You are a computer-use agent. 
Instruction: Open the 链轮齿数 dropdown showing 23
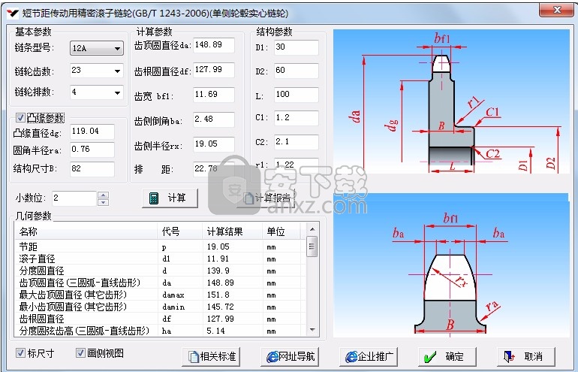pyautogui.click(x=97, y=71)
